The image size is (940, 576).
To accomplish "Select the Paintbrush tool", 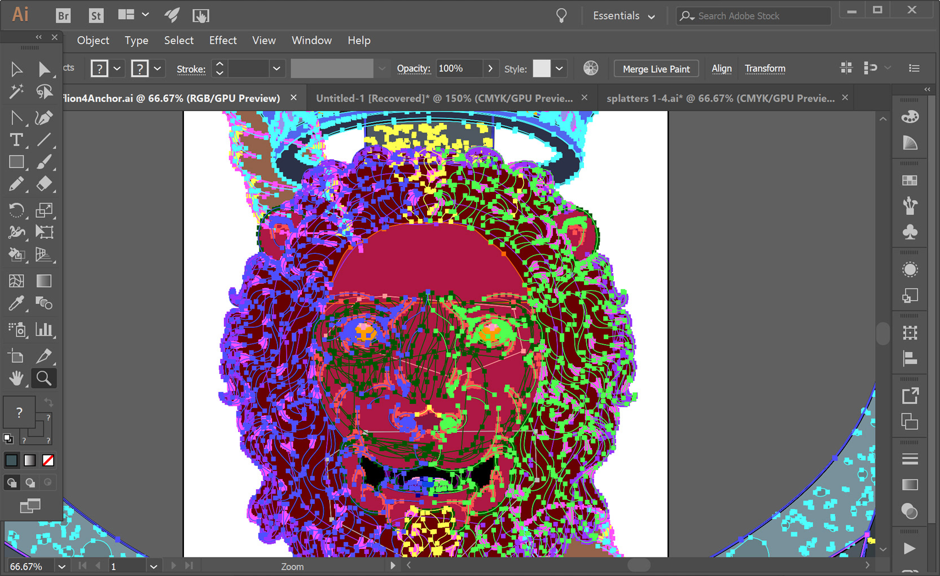I will click(x=44, y=162).
